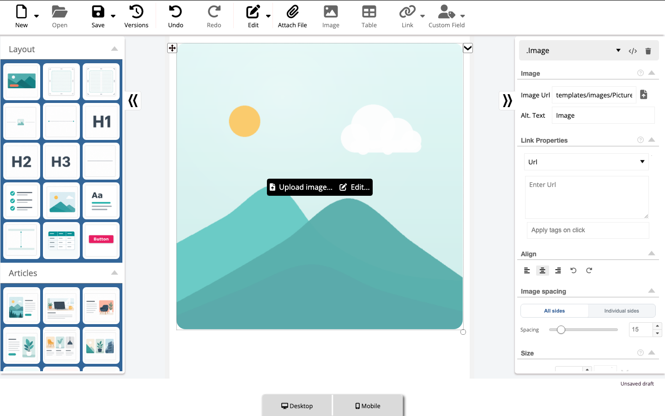Select the checklist layout block

22,201
